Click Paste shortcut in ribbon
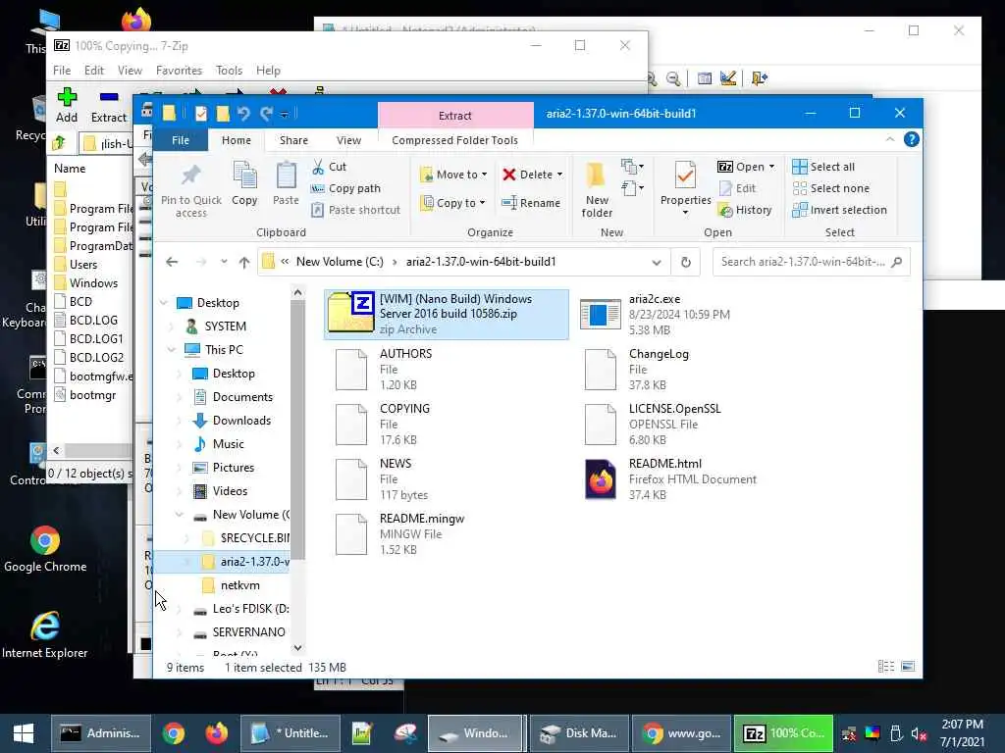 (x=355, y=210)
